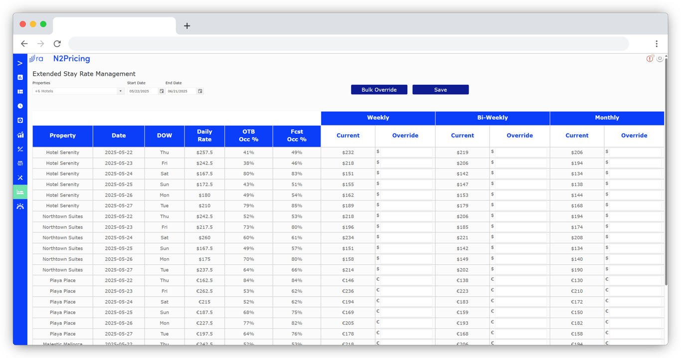Select the bar chart analytics icon in sidebar
Screen dimensions: 681x358
click(x=20, y=77)
